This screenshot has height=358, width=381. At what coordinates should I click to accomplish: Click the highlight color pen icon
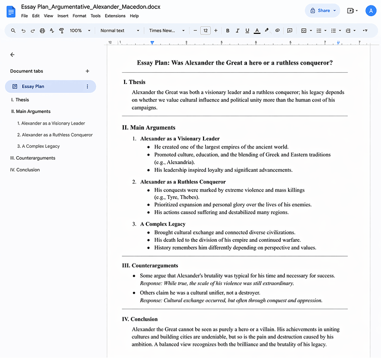[x=266, y=31]
